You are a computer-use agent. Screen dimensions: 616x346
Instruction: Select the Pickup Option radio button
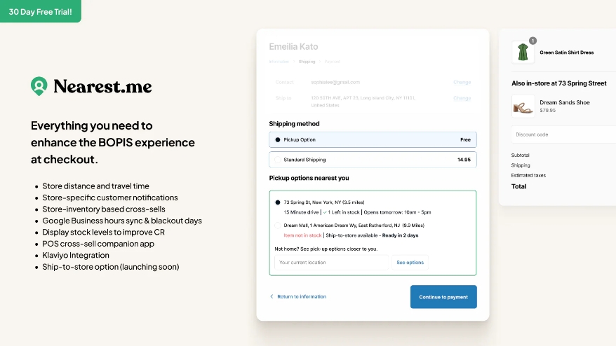coord(278,139)
